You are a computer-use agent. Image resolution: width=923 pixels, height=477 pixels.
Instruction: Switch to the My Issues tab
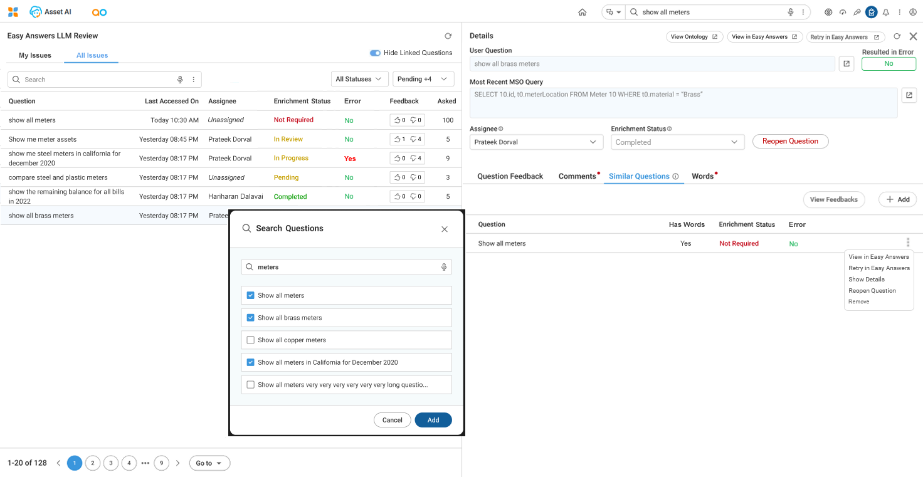(x=35, y=55)
